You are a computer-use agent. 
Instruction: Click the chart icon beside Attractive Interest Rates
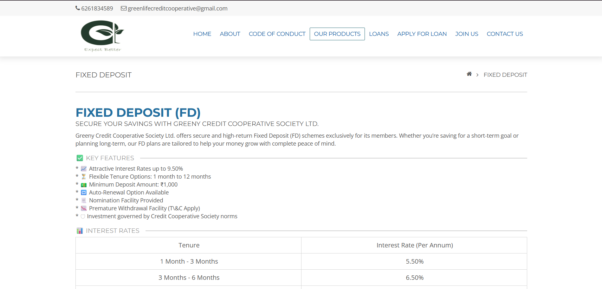click(84, 169)
